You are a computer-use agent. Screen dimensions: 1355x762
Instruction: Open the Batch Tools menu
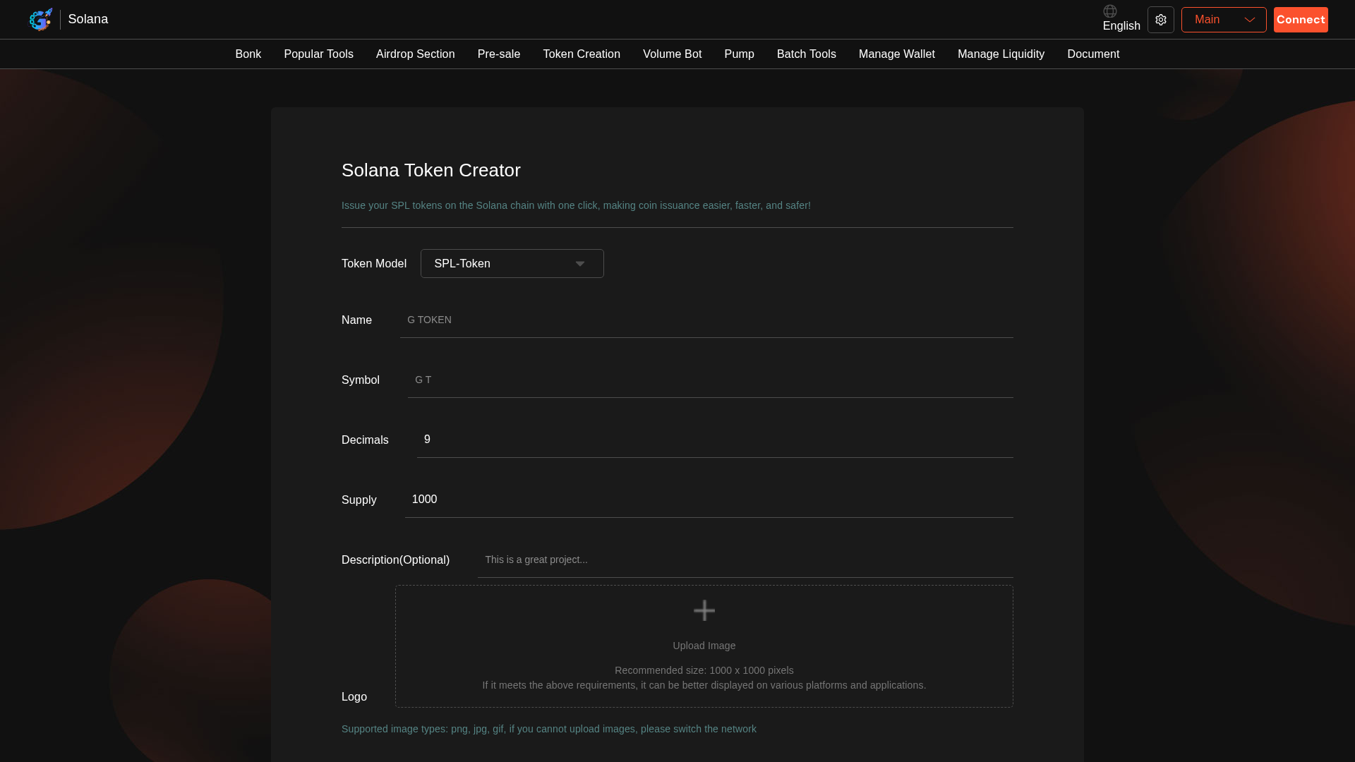[x=807, y=54]
